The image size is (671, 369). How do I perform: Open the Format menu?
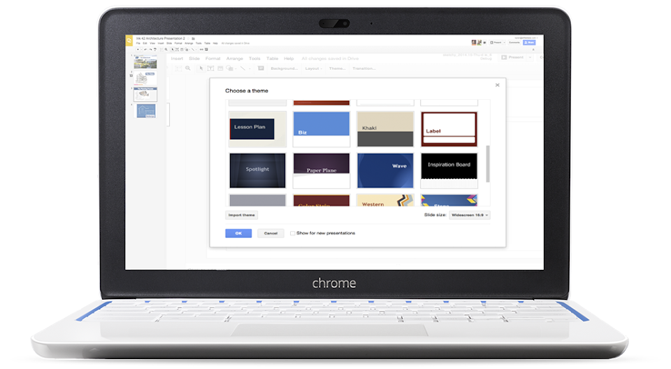click(x=212, y=59)
